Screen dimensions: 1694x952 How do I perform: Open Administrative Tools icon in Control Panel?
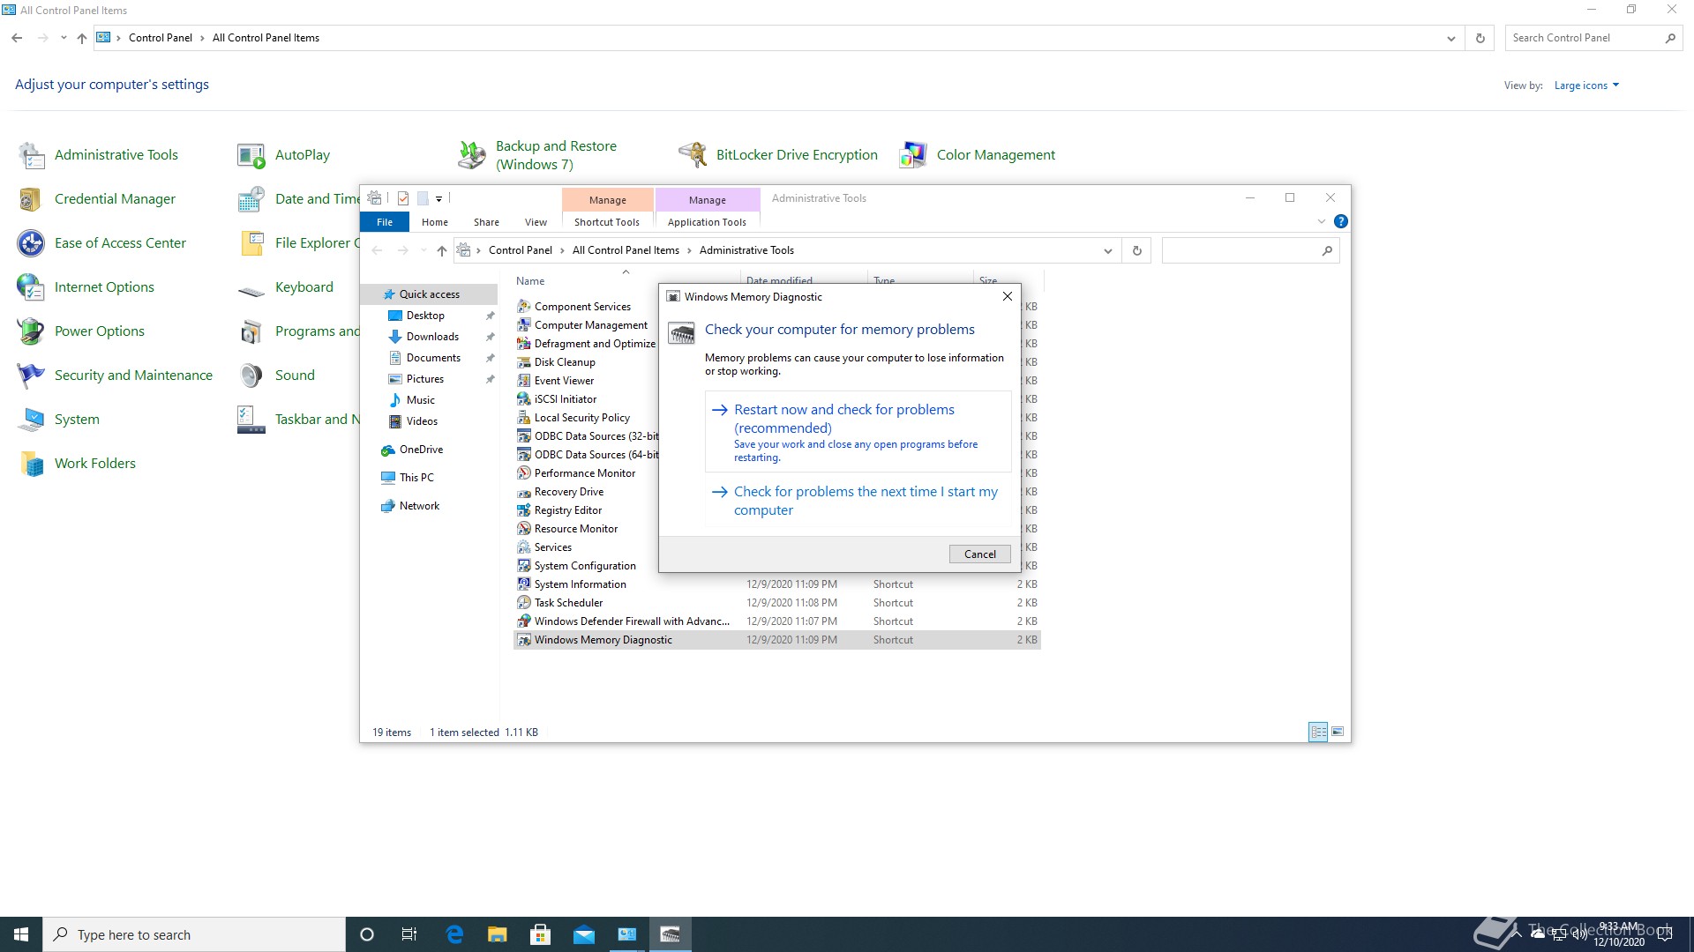point(32,155)
